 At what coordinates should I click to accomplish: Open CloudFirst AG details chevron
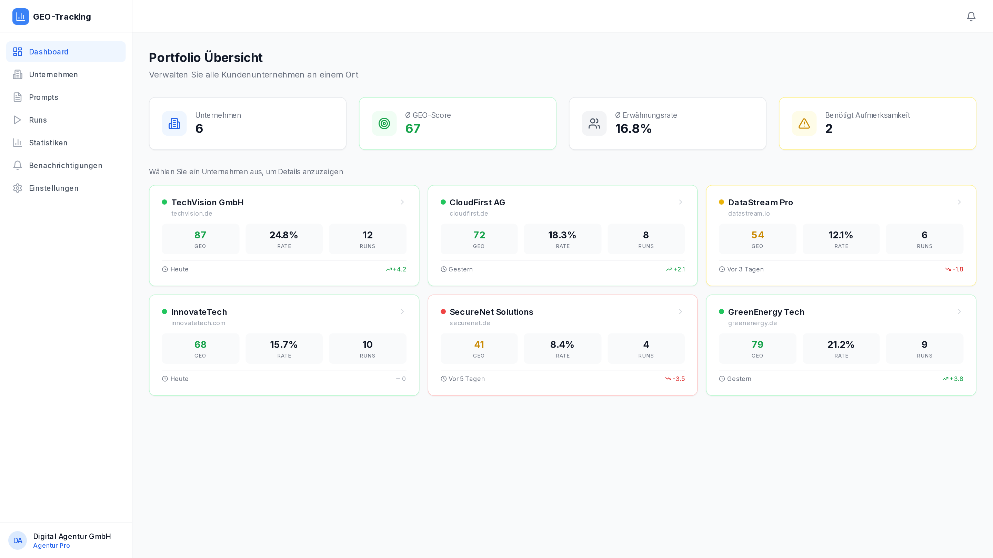680,202
